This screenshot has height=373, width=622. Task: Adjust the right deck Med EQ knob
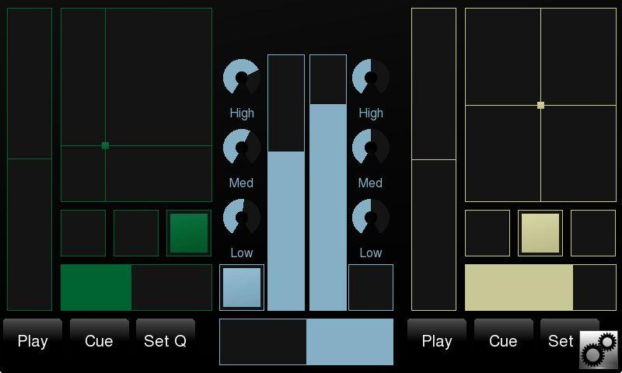pos(371,147)
